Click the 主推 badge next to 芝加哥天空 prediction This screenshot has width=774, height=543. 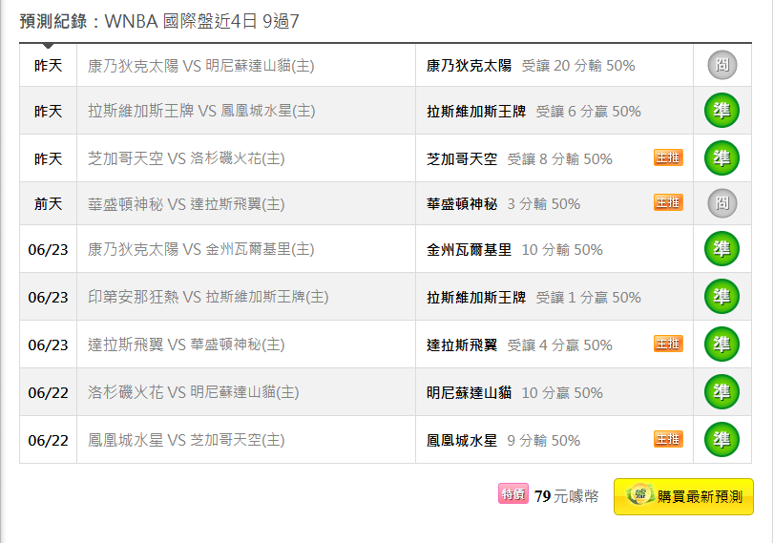point(668,158)
